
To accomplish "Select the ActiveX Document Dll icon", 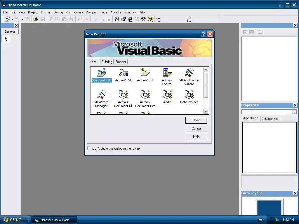I will click(124, 99).
